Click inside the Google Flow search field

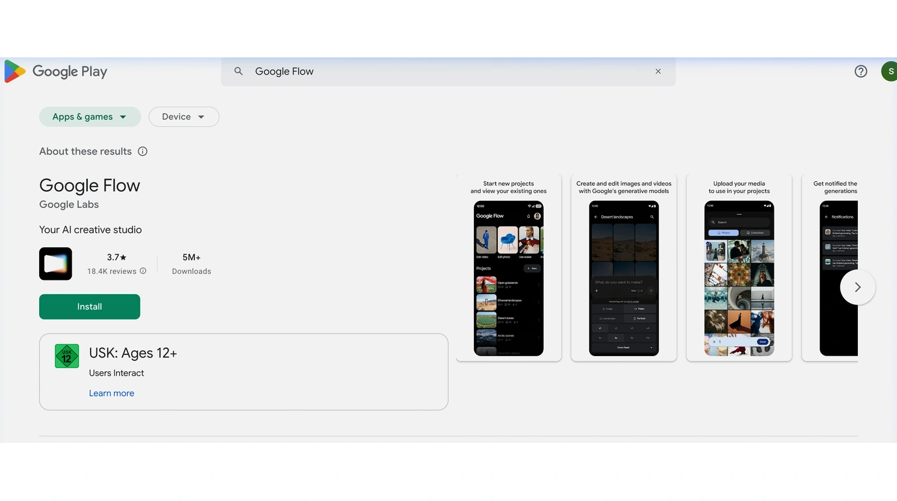point(448,72)
